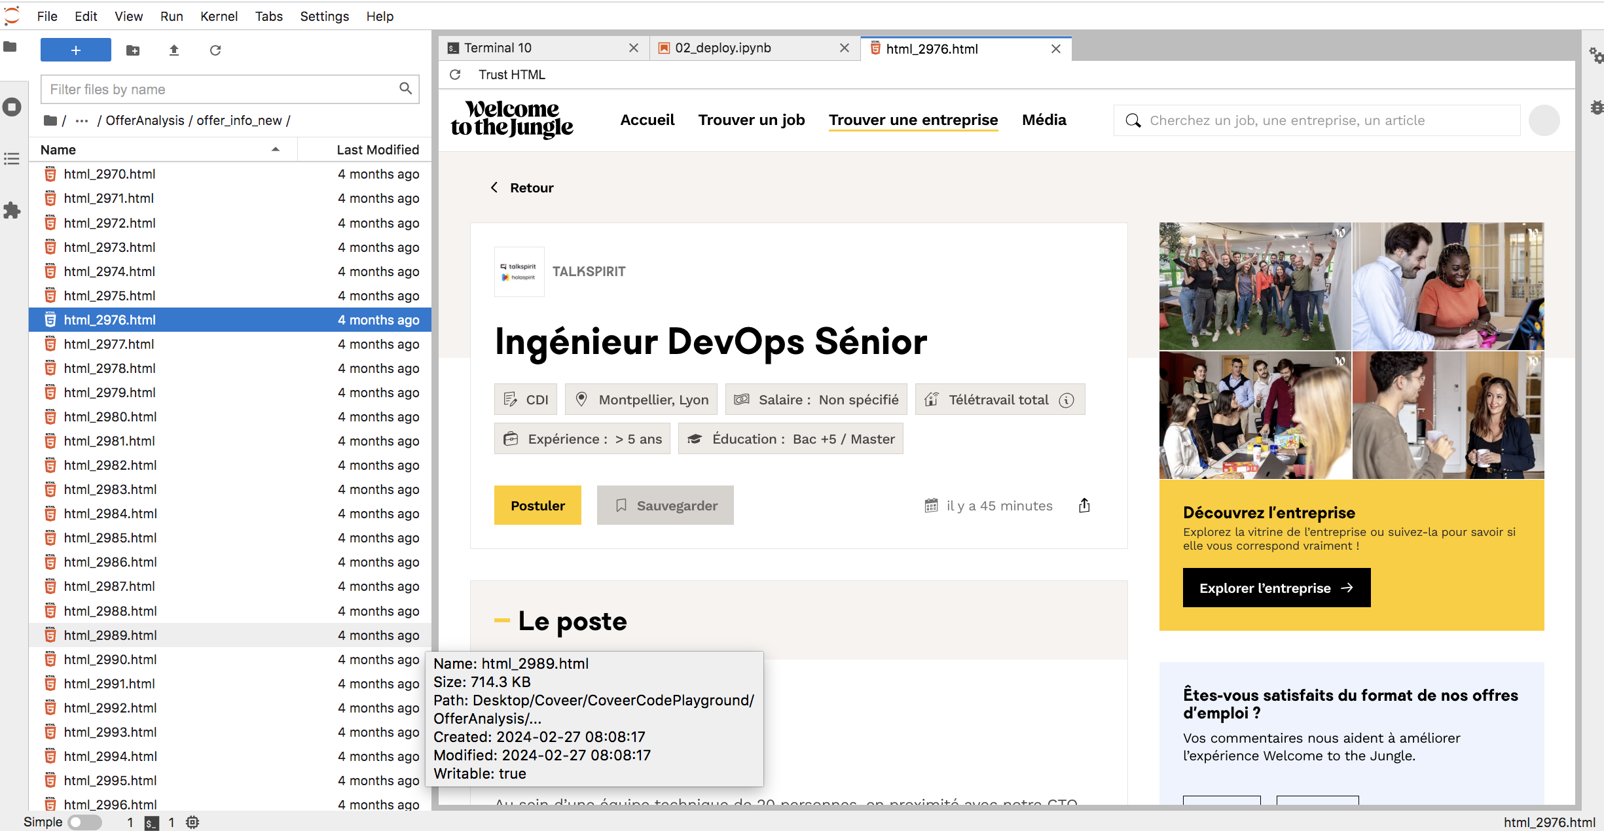This screenshot has height=831, width=1604.
Task: Click the bookmark/save icon on job posting
Action: [619, 506]
